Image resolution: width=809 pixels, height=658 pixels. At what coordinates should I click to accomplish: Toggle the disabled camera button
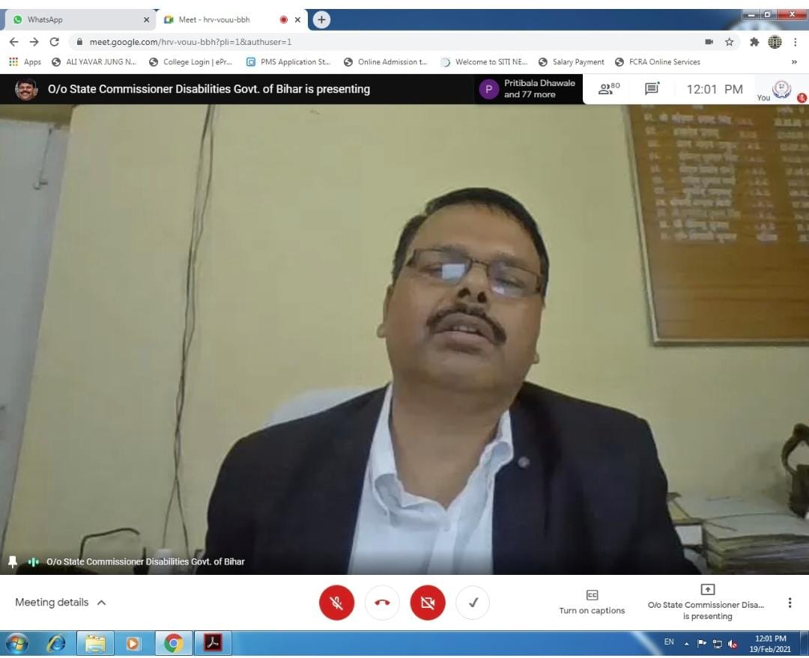428,603
